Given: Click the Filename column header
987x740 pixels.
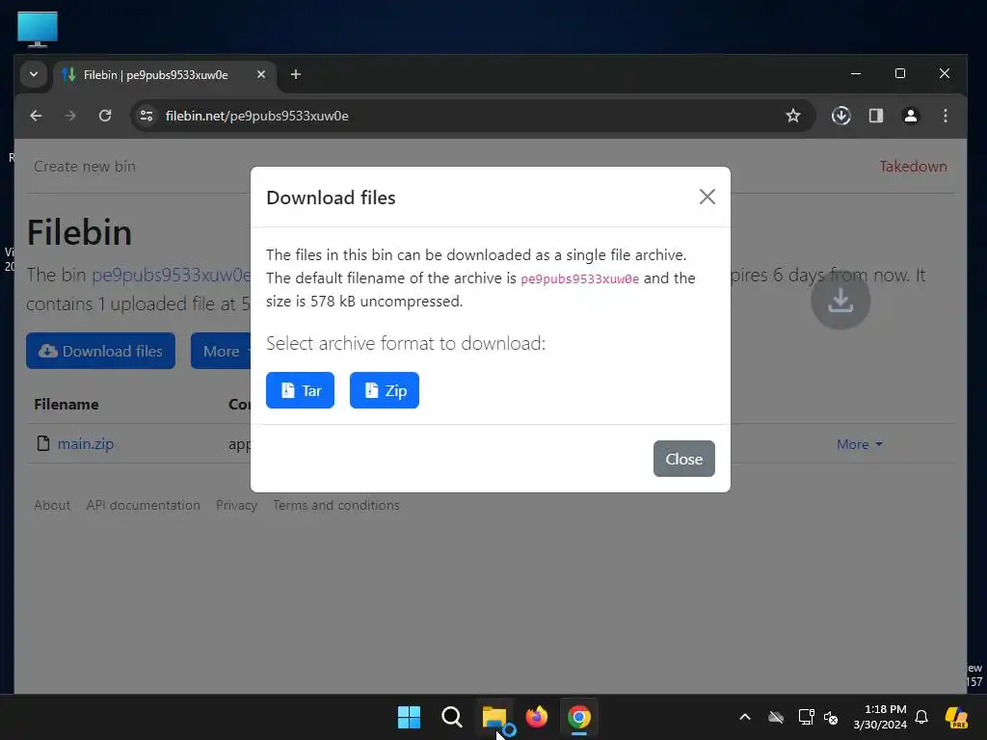Looking at the screenshot, I should [67, 404].
